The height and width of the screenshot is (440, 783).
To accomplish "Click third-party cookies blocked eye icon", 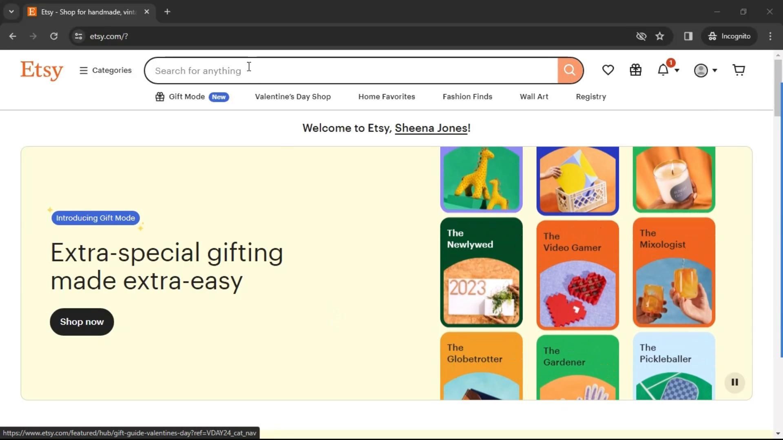I will coord(641,36).
